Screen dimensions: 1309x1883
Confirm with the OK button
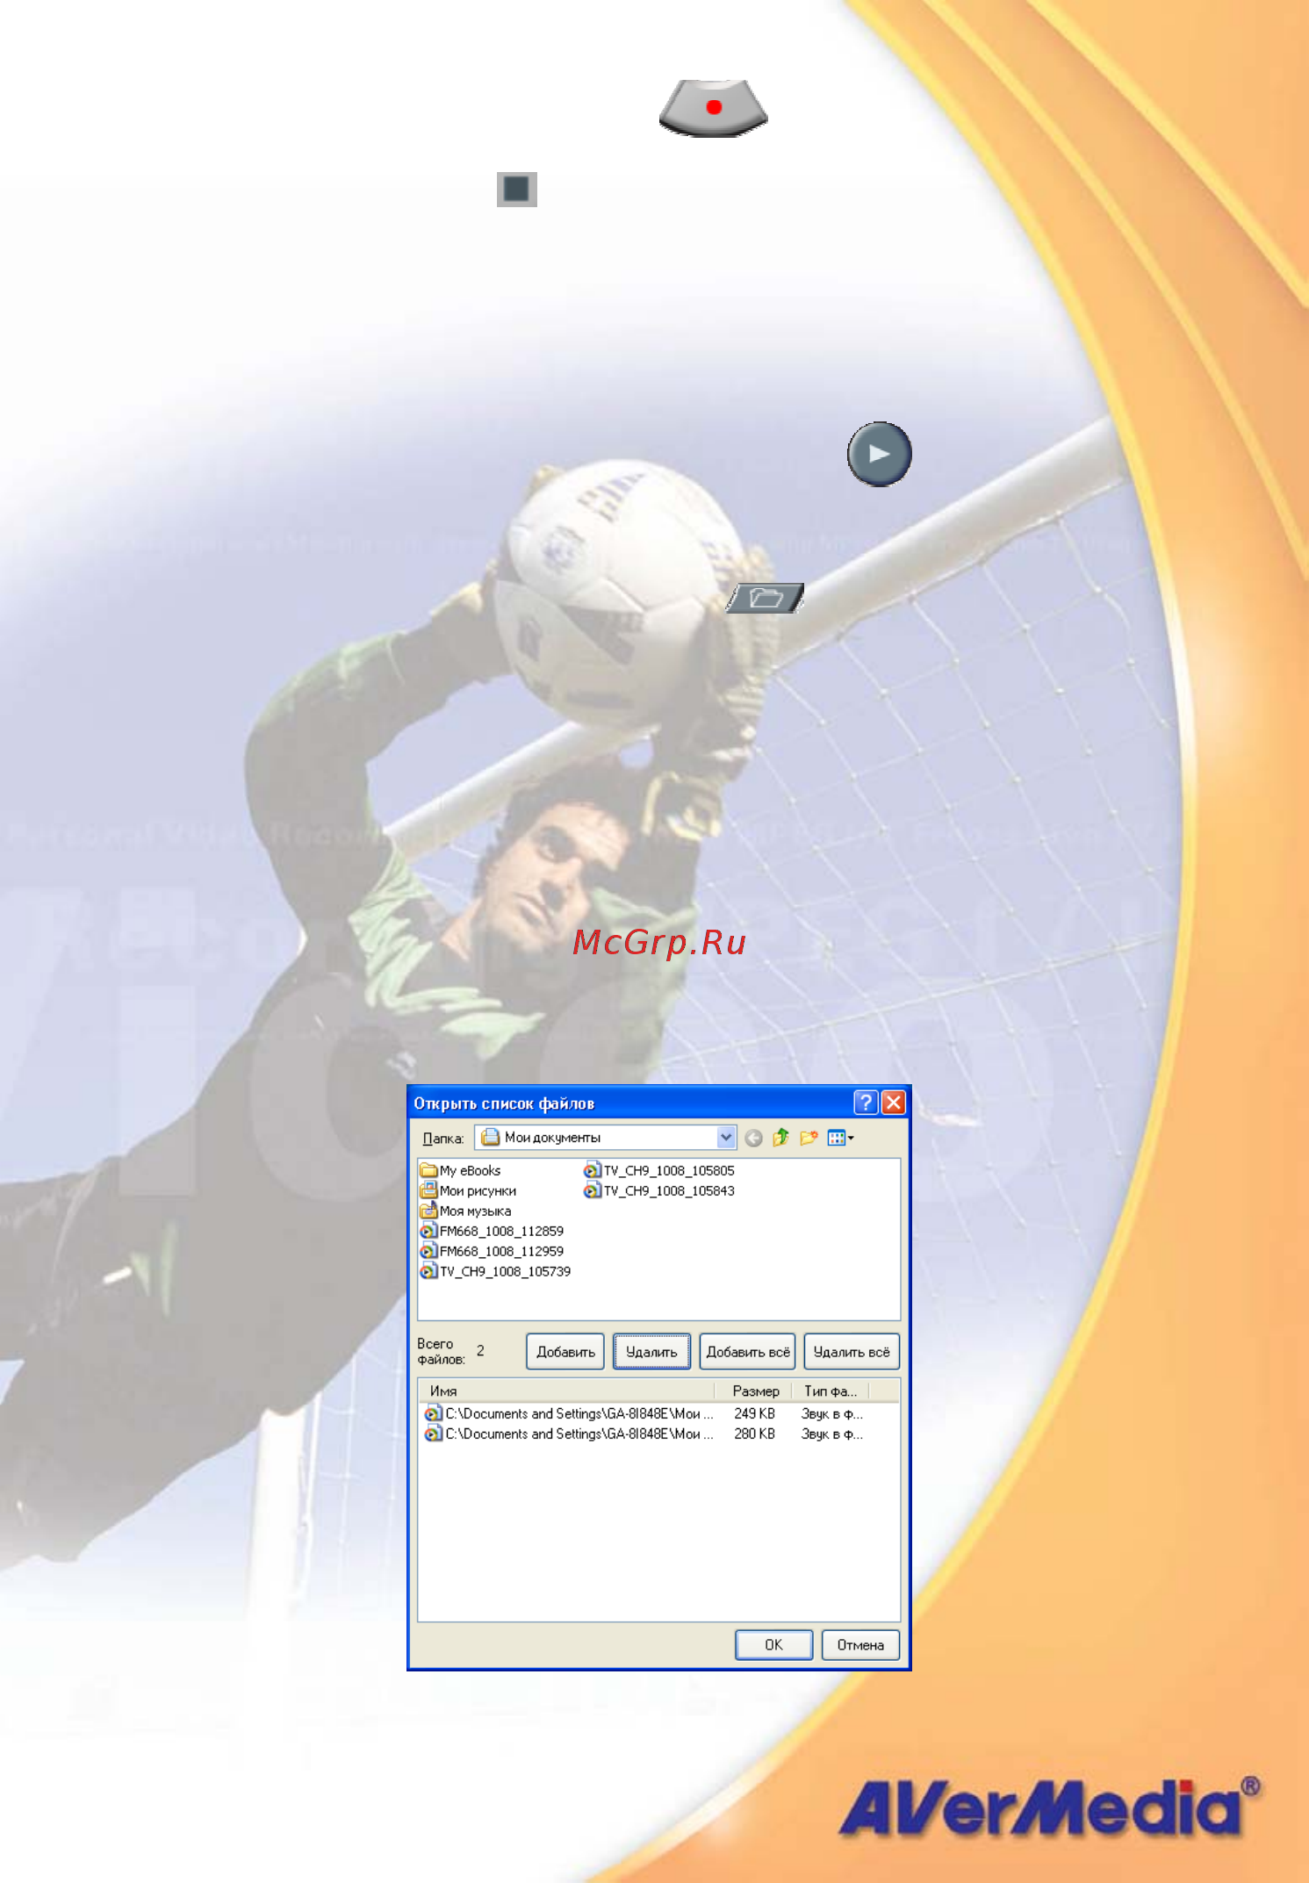[x=773, y=1645]
